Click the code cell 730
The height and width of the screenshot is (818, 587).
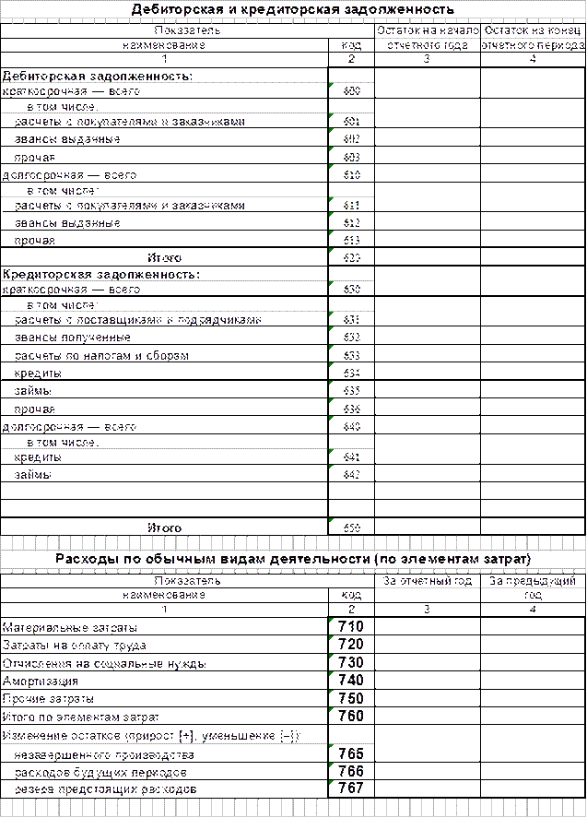tap(351, 662)
